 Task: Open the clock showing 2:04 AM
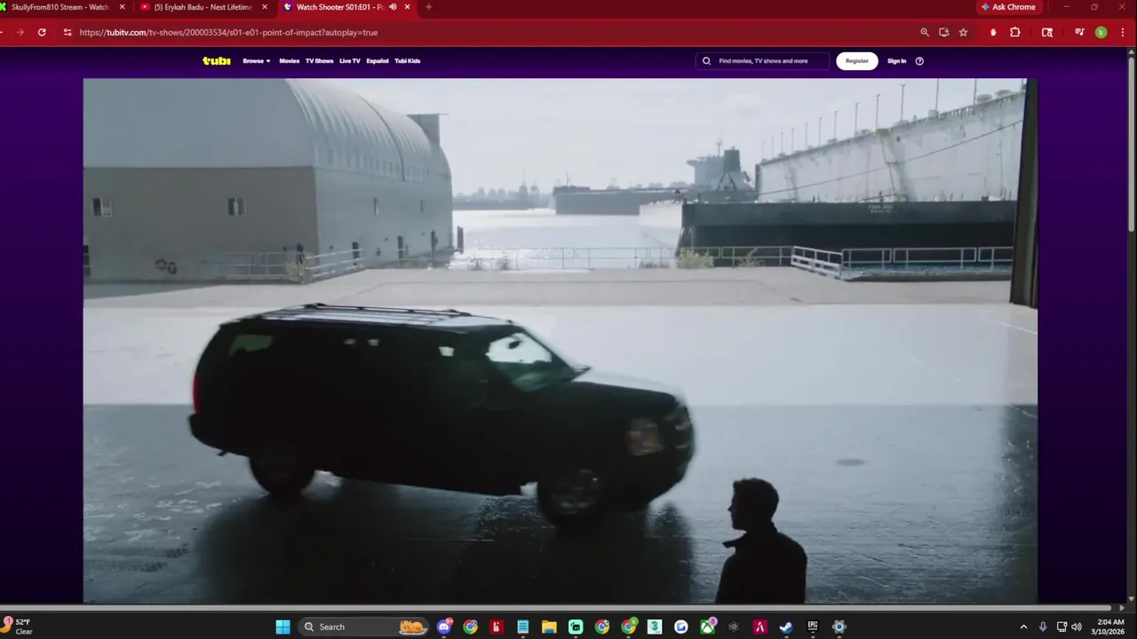click(x=1108, y=627)
